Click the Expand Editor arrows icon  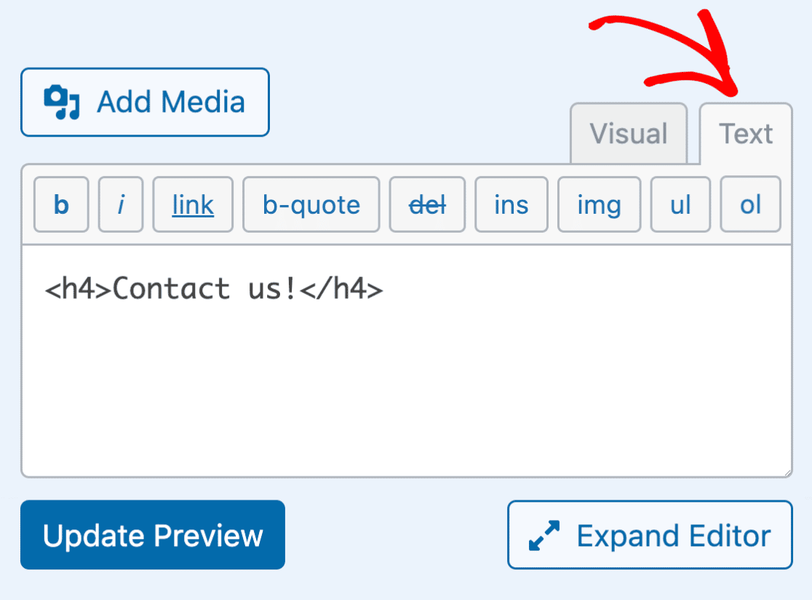[544, 535]
